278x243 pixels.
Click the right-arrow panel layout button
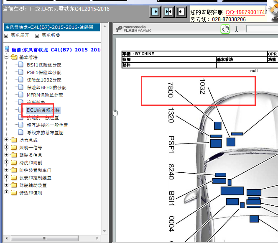[155, 12]
